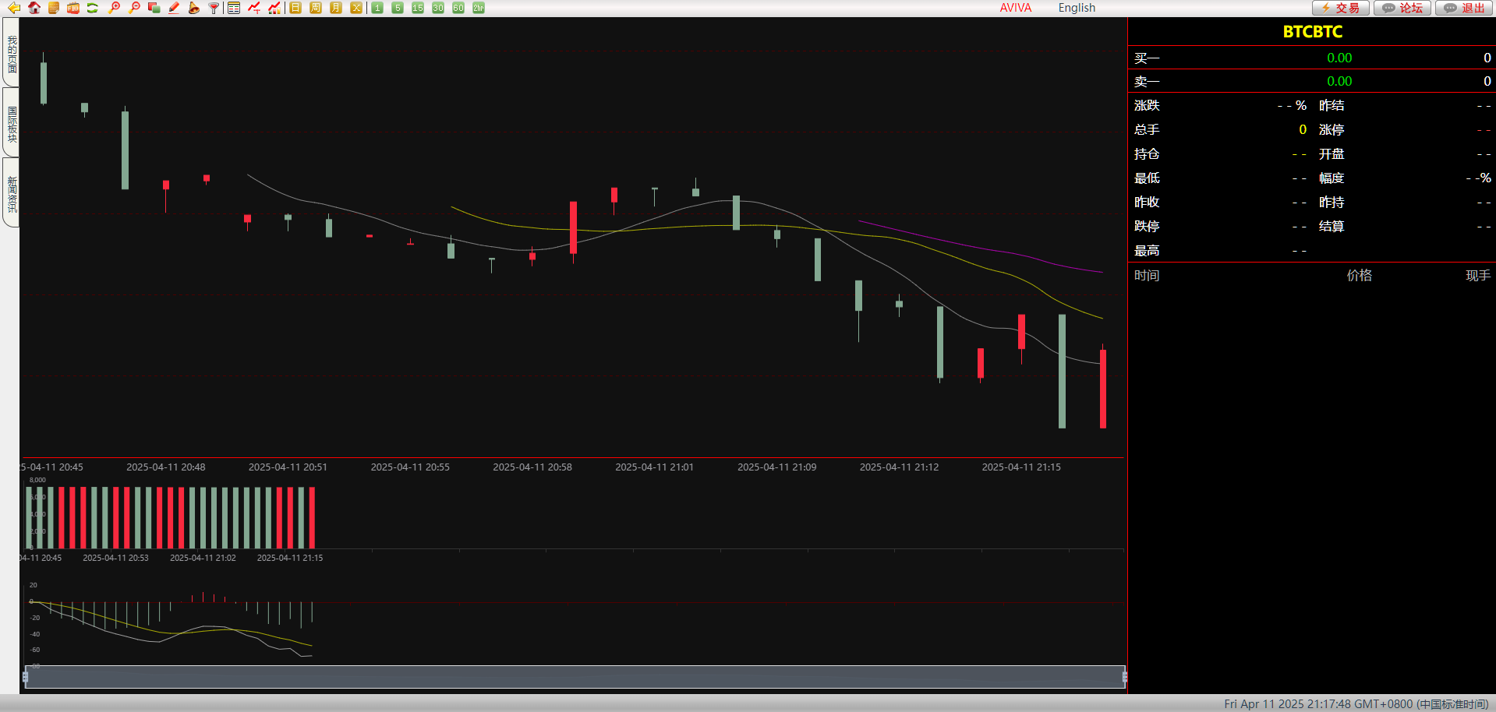
Task: Zoom out with the minus magnifier icon
Action: [x=134, y=8]
